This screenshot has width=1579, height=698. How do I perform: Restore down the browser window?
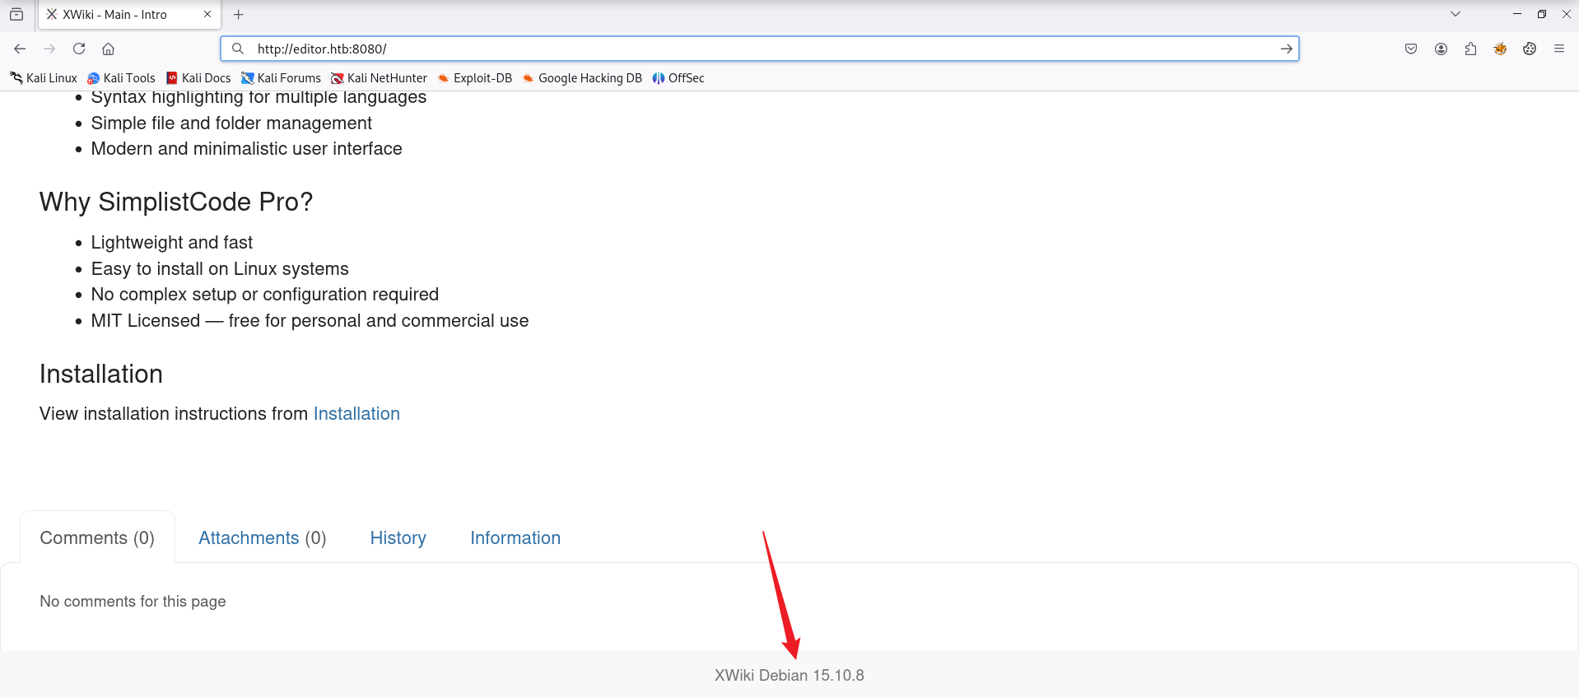tap(1541, 14)
